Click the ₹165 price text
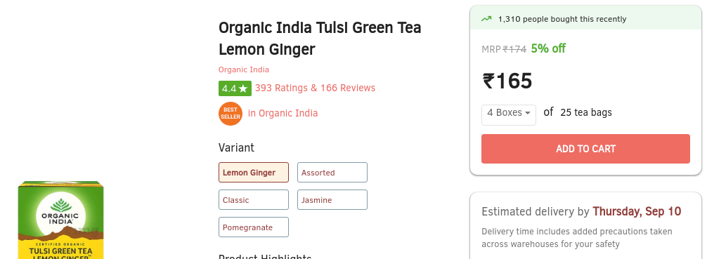The height and width of the screenshot is (259, 707). point(507,81)
